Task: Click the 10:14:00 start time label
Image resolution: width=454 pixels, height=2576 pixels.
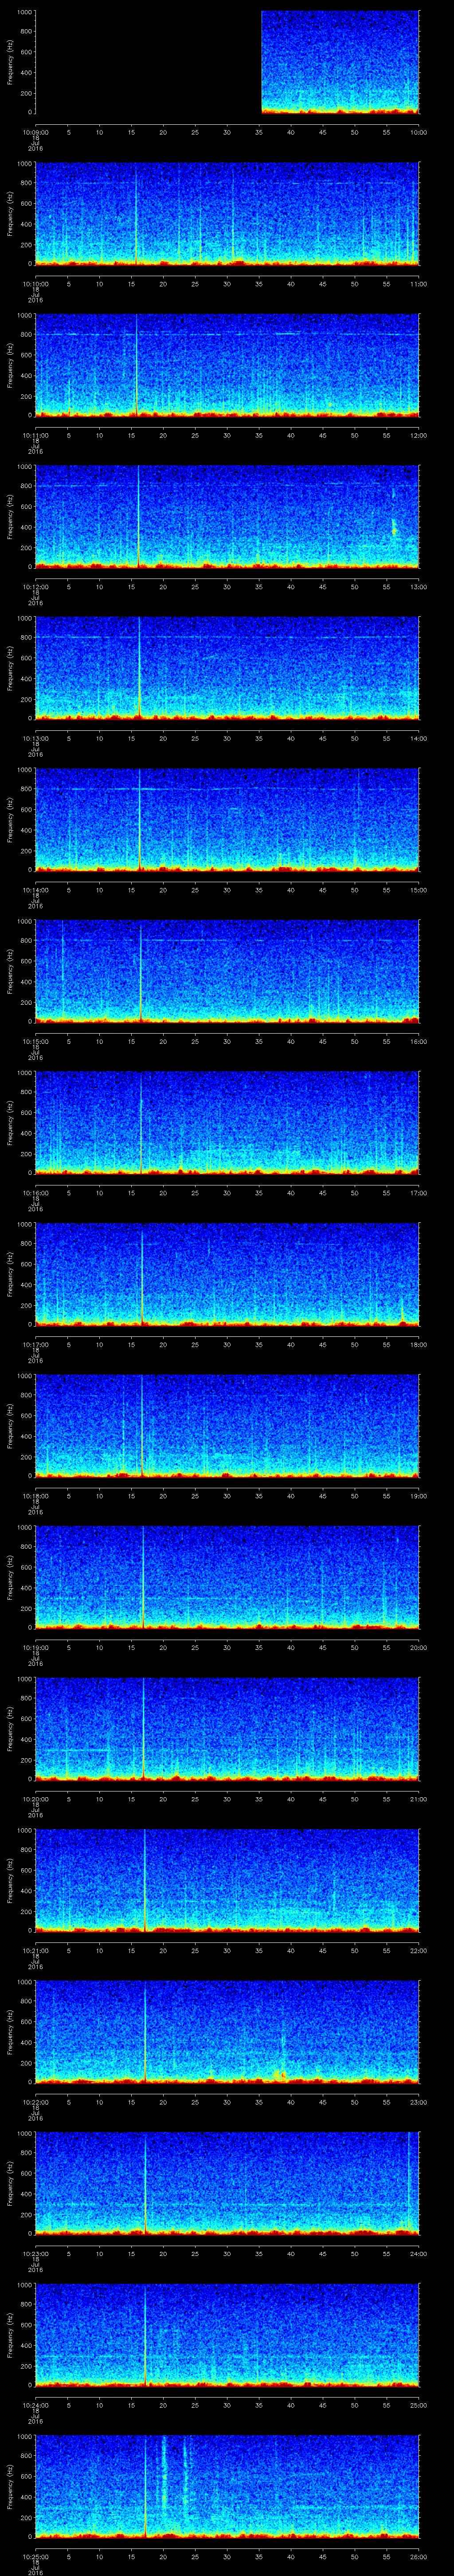Action: [35, 890]
